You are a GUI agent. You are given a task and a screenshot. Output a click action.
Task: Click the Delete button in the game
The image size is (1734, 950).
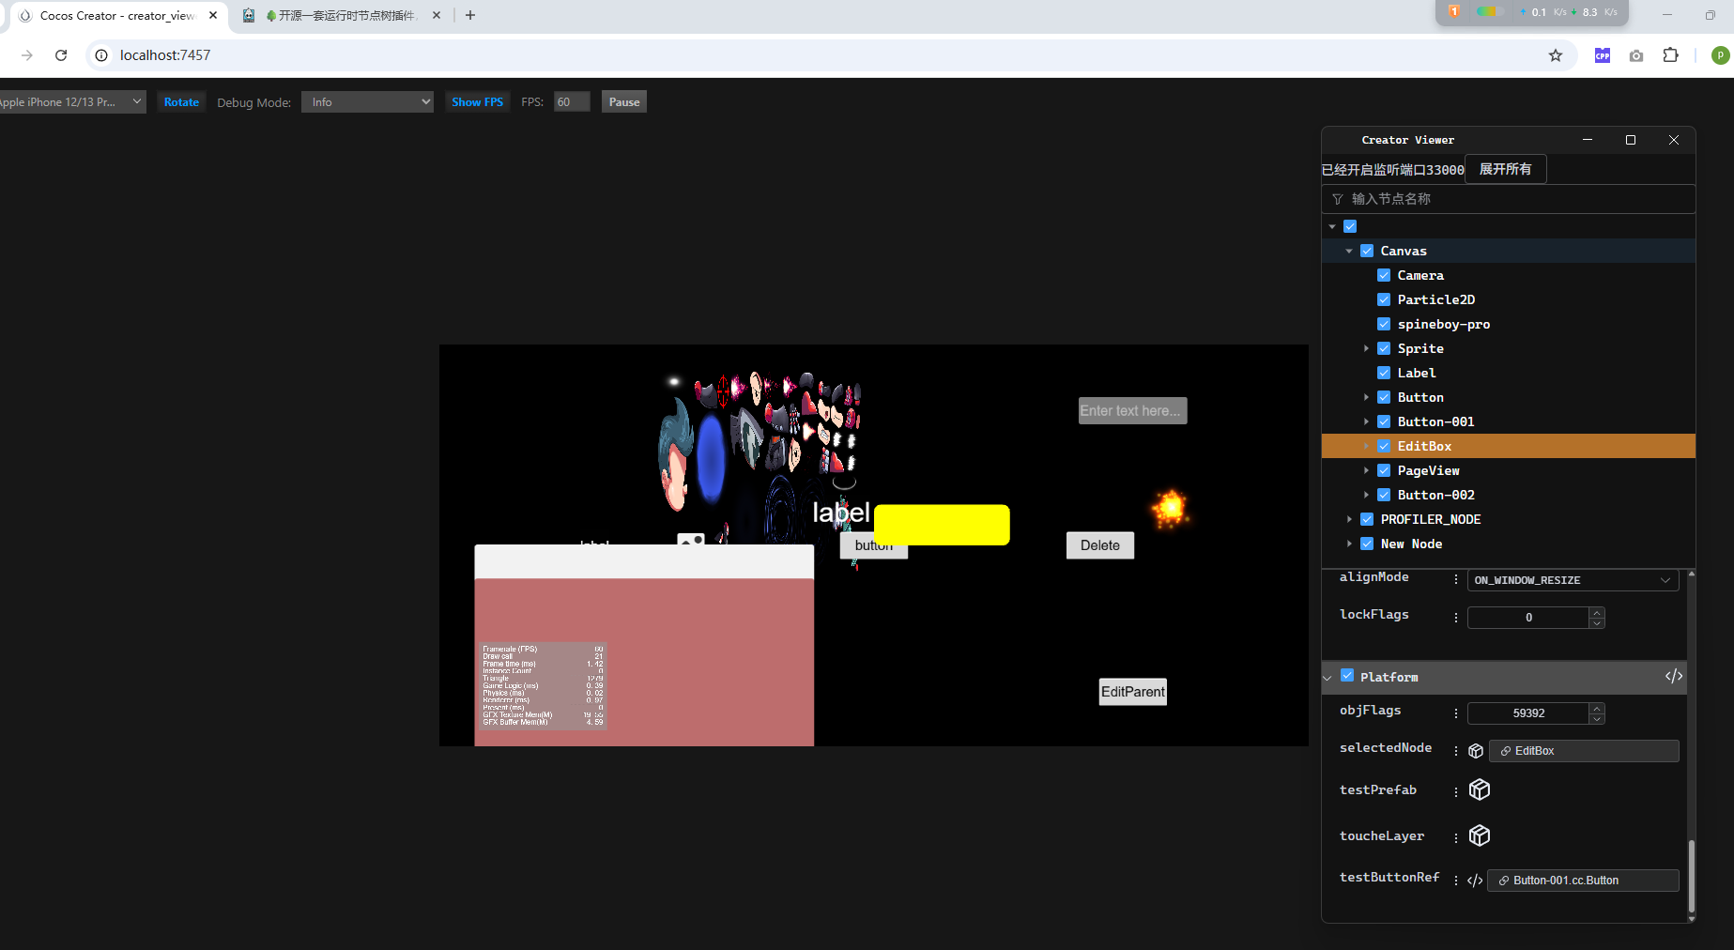point(1100,545)
